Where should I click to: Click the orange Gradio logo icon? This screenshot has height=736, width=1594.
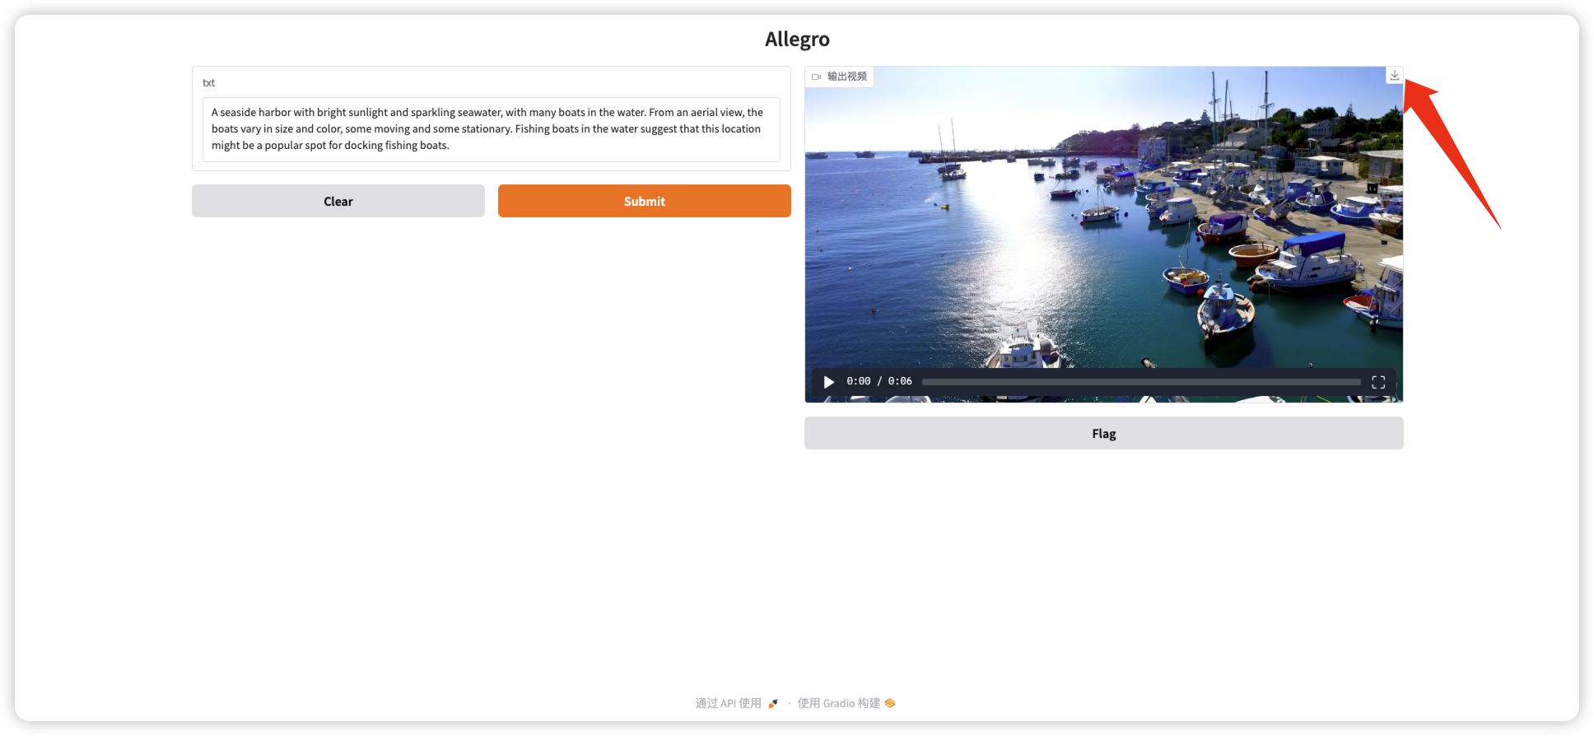pyautogui.click(x=890, y=703)
